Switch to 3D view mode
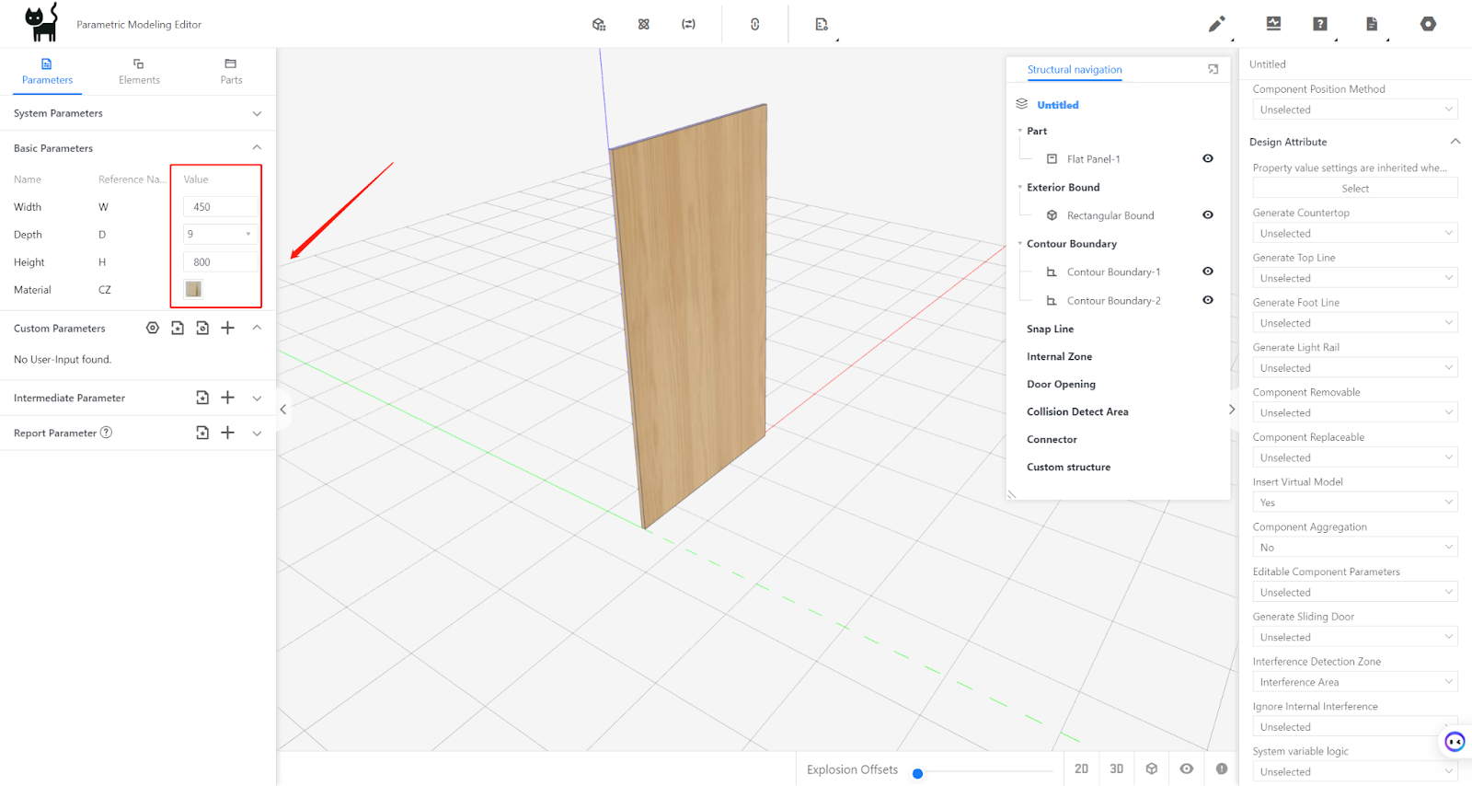1472x786 pixels. click(1116, 769)
